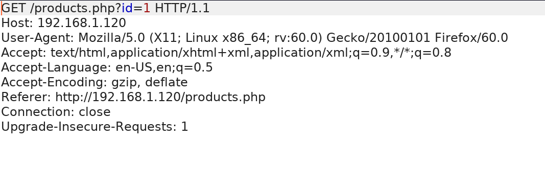
Task: Select the id parameter name
Action: (127, 8)
